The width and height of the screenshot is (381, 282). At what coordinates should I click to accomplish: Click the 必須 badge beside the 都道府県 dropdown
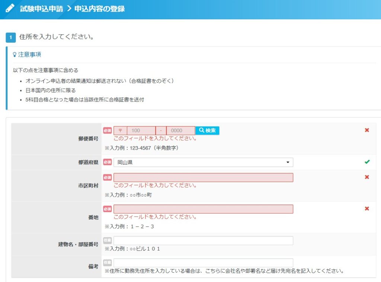[107, 162]
